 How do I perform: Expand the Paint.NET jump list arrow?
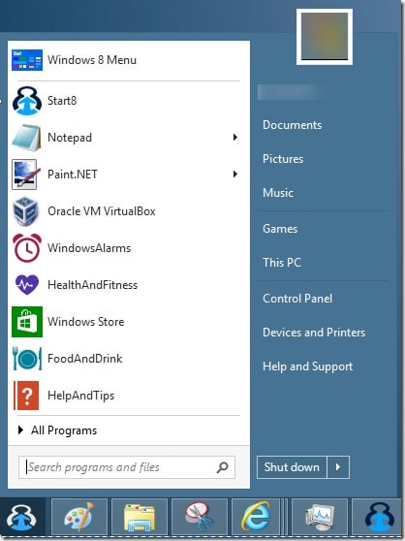(235, 174)
